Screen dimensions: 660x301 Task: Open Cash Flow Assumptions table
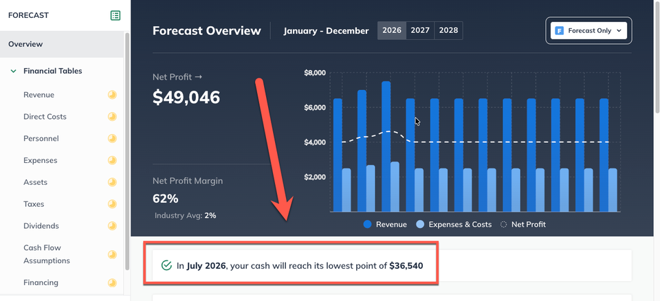pos(47,254)
